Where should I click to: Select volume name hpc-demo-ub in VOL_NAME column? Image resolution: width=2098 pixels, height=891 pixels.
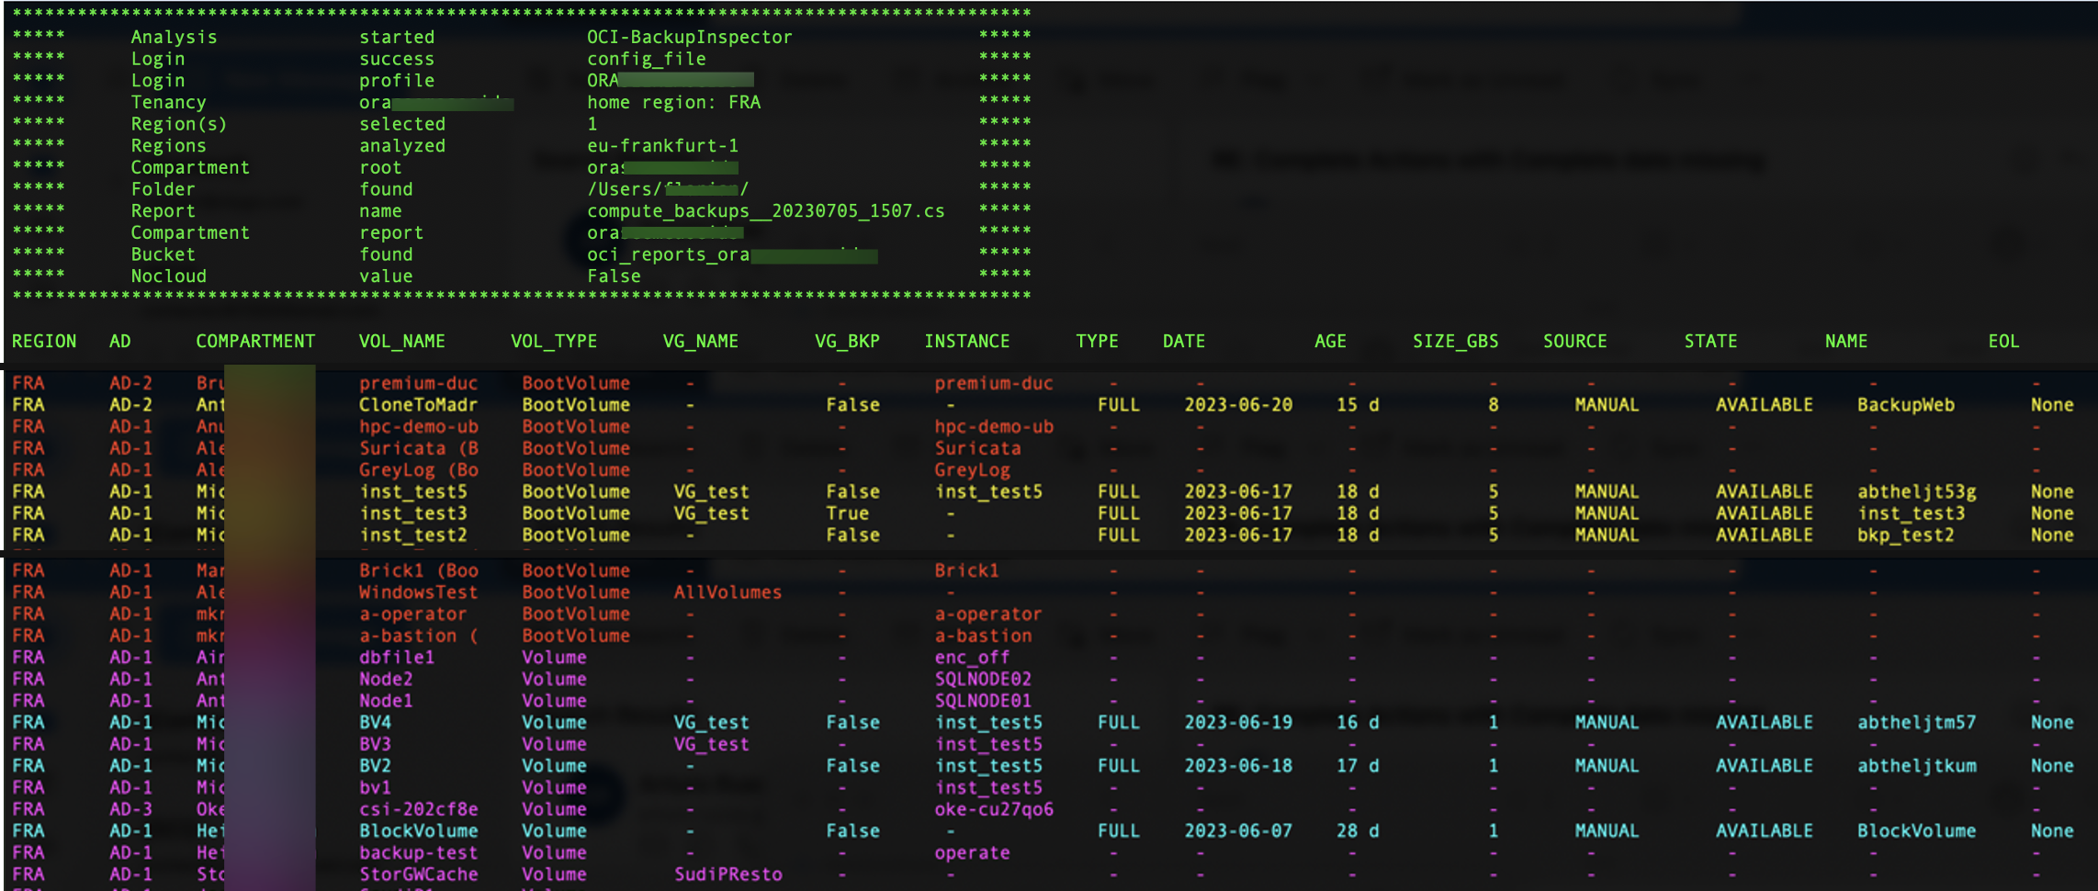(418, 426)
